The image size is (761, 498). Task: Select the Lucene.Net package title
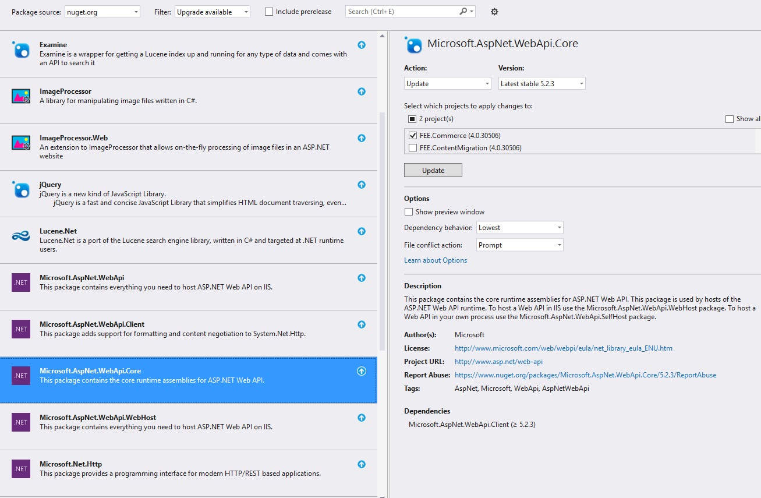tap(58, 231)
